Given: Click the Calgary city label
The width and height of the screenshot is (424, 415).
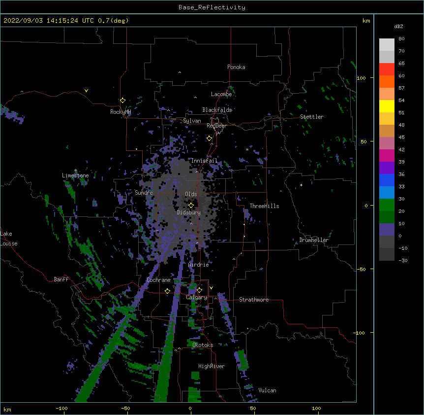Looking at the screenshot, I should 196,297.
